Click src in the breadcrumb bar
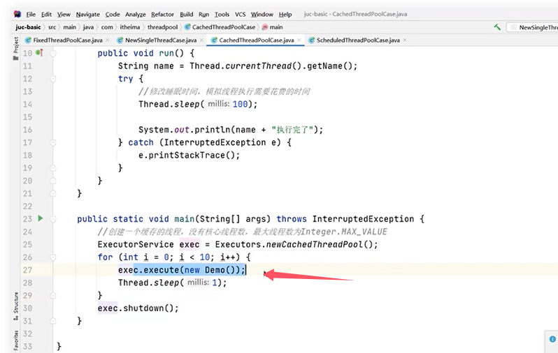Image resolution: width=558 pixels, height=353 pixels. [x=52, y=27]
